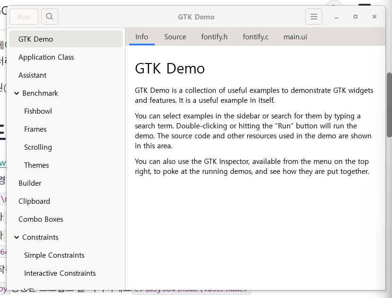The width and height of the screenshot is (392, 298).
Task: Select the Themes demo
Action: pyautogui.click(x=66, y=165)
